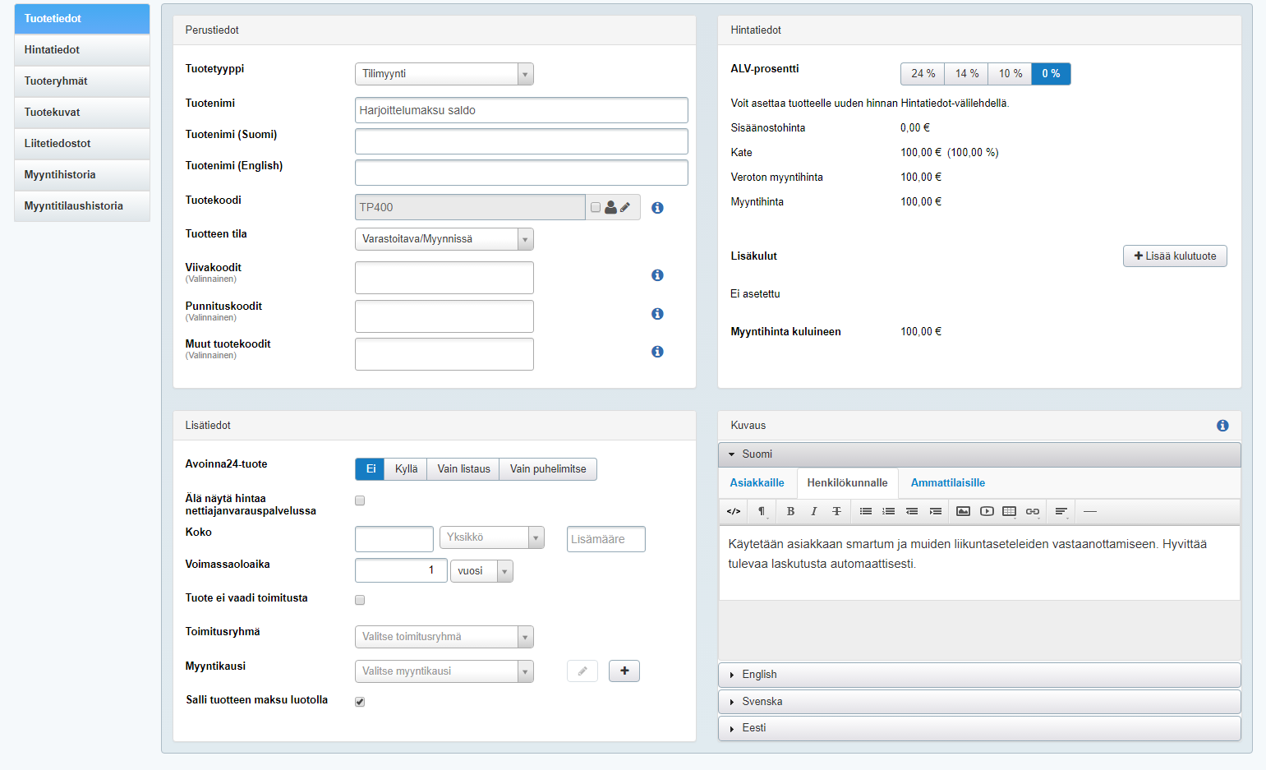Set Avoinna24-tuote to Kyllä
This screenshot has width=1266, height=770.
[x=406, y=469]
